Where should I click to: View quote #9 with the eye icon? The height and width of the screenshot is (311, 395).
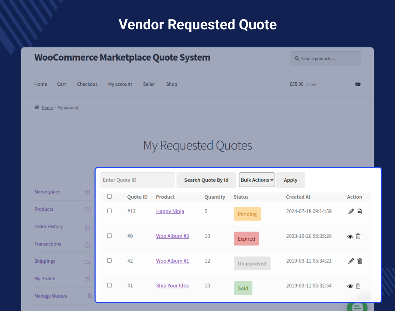350,236
